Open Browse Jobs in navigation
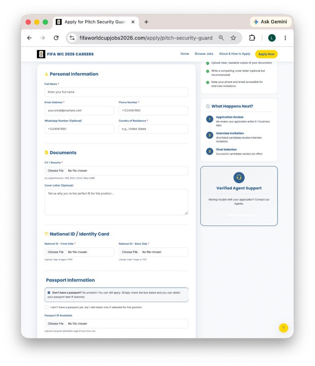Screen dimensions: 315x366 [x=204, y=54]
